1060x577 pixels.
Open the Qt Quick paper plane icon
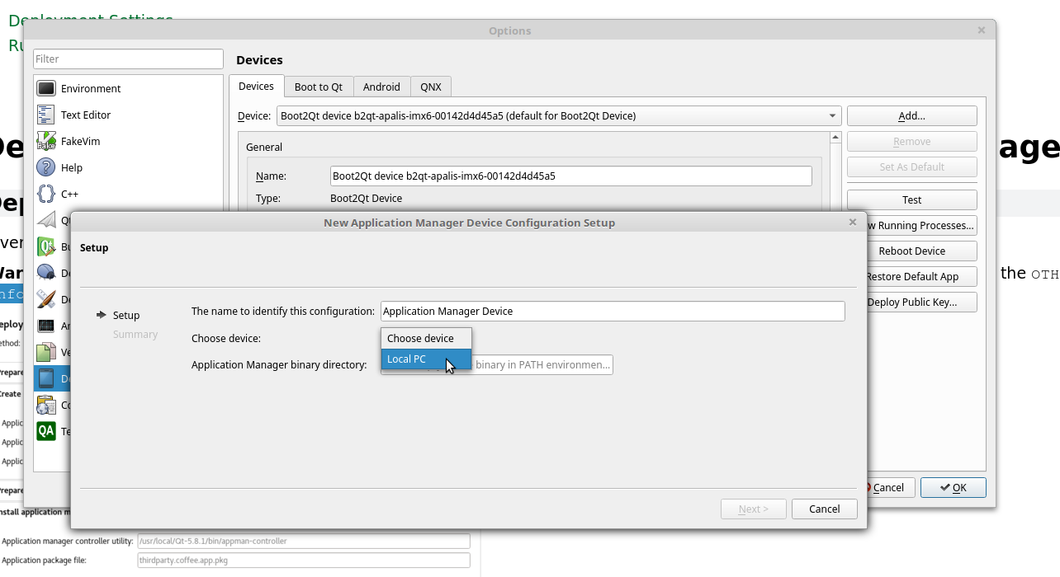48,220
